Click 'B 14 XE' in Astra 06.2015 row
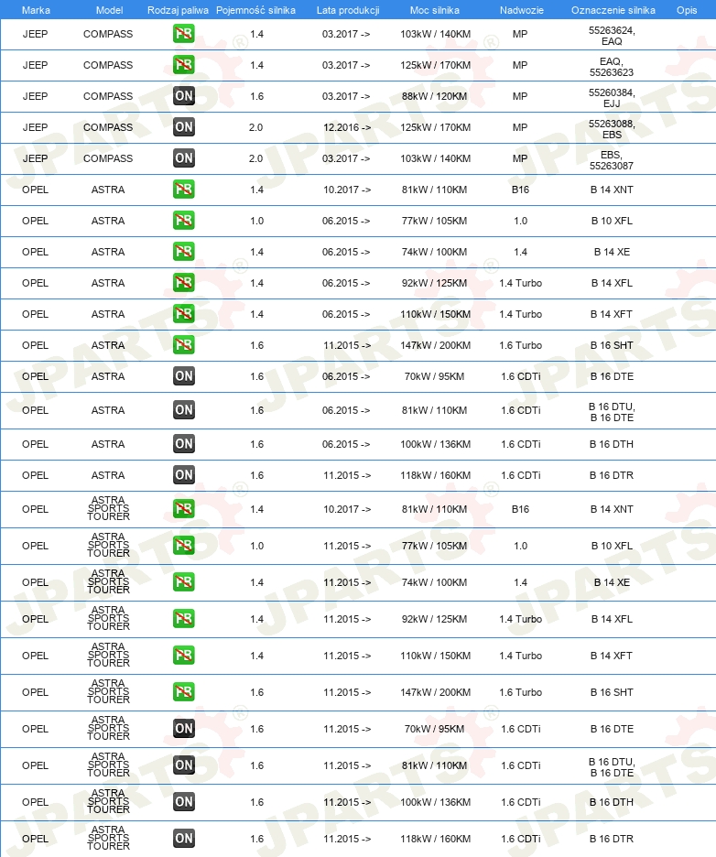 pos(612,252)
